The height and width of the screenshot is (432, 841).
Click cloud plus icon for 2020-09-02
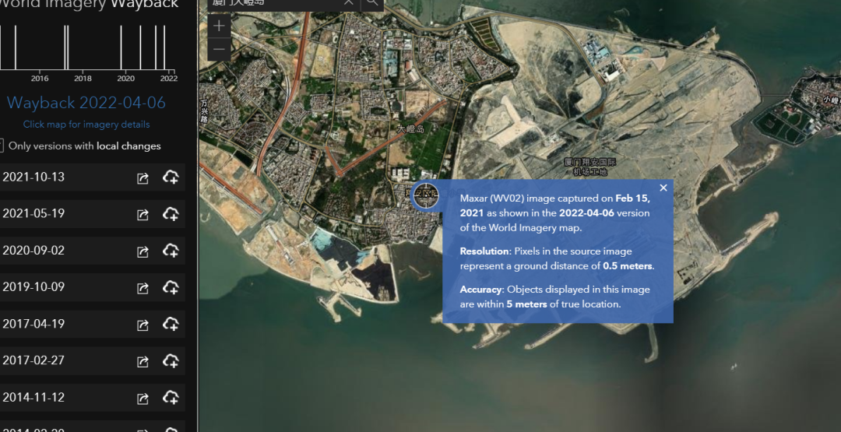pos(171,251)
